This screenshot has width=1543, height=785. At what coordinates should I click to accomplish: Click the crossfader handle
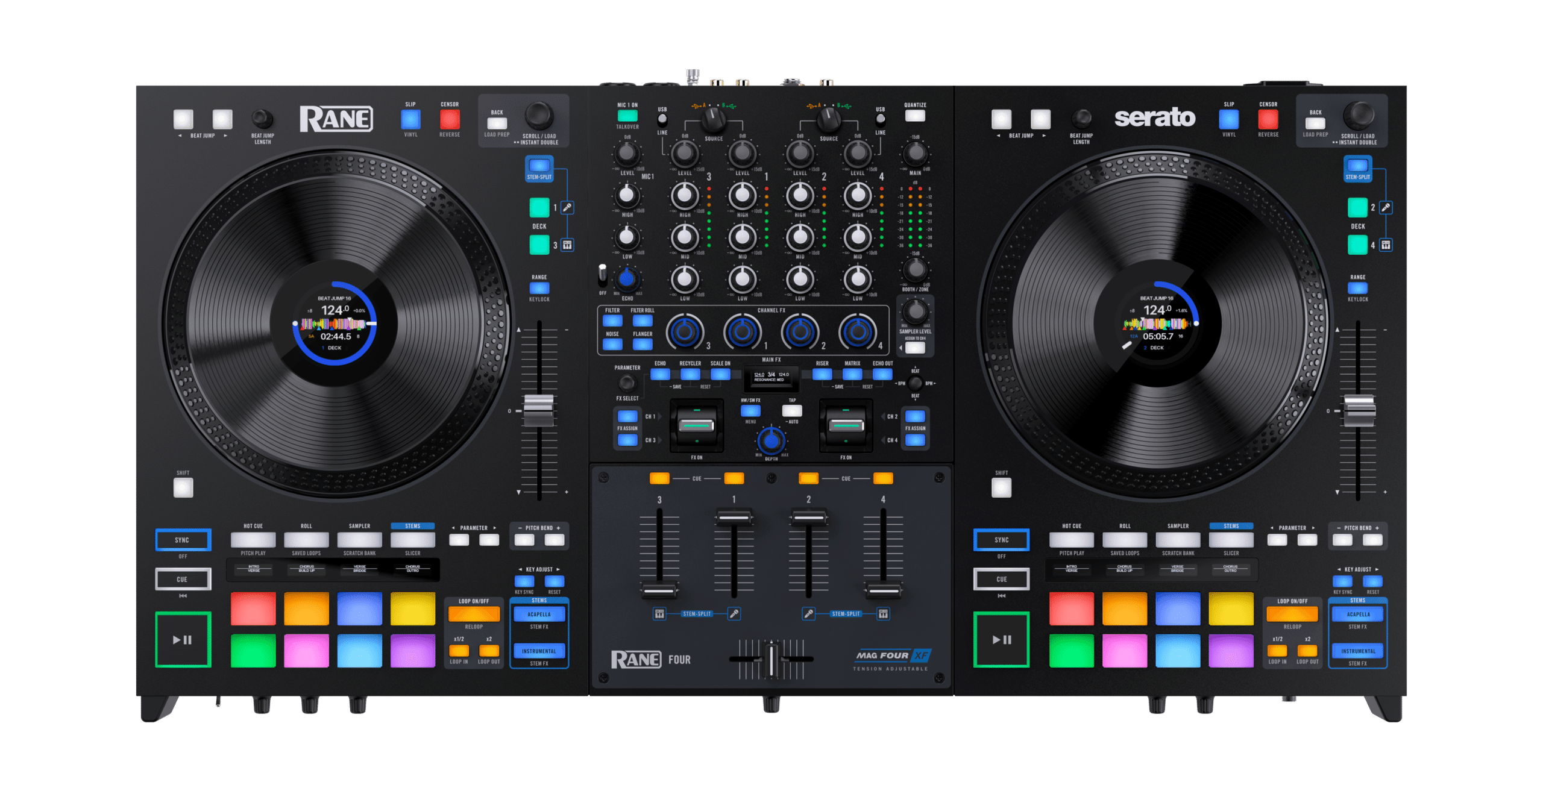click(771, 659)
